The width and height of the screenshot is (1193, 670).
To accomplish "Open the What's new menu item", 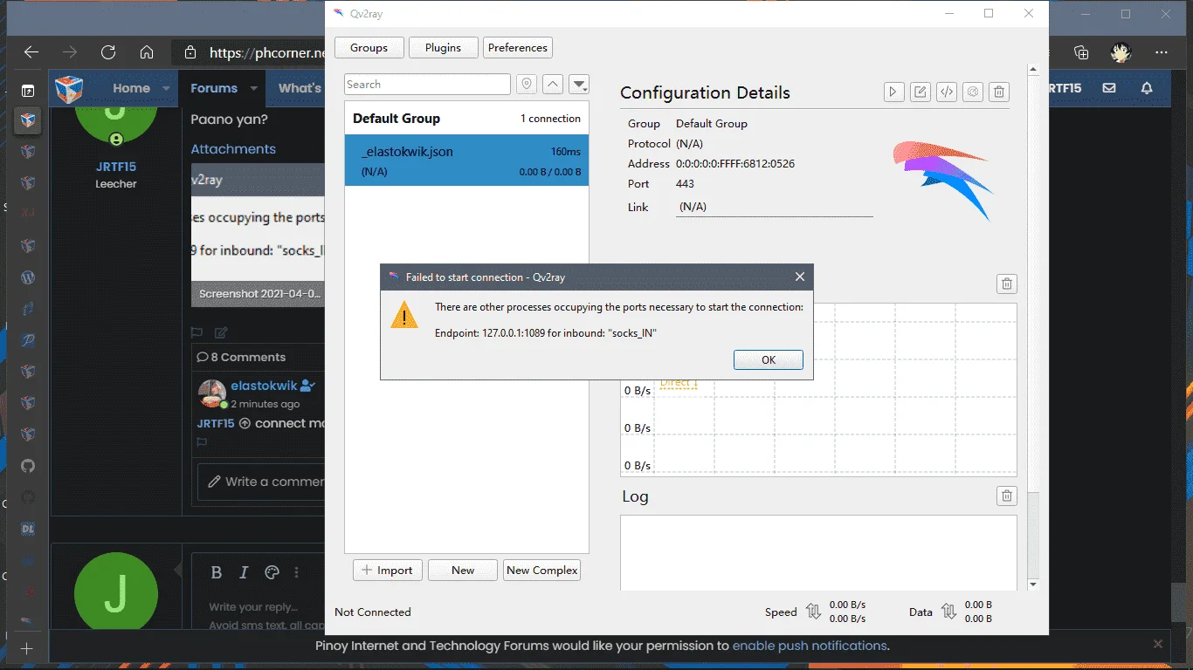I will click(x=300, y=88).
